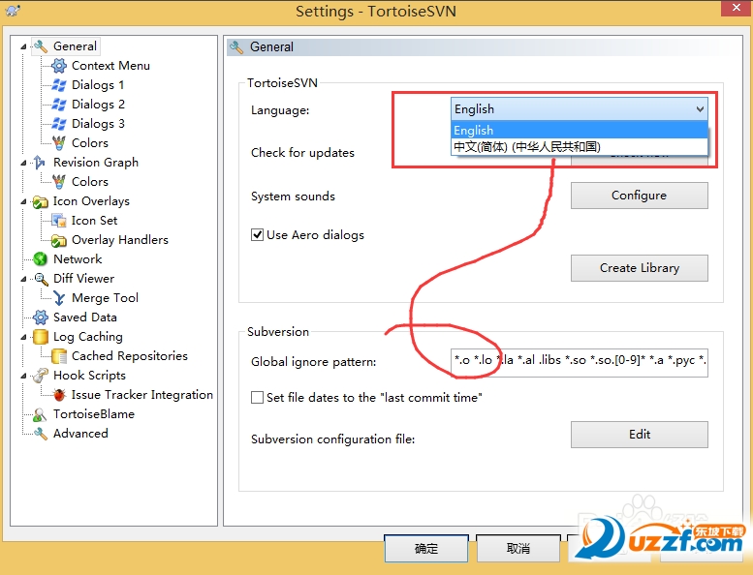Click the Saved Data gear icon
Screen dimensions: 753x575
(x=41, y=318)
